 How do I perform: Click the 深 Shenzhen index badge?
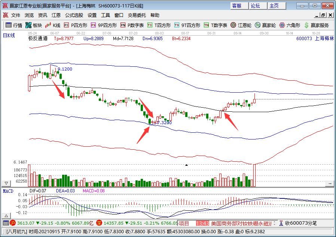(99, 223)
